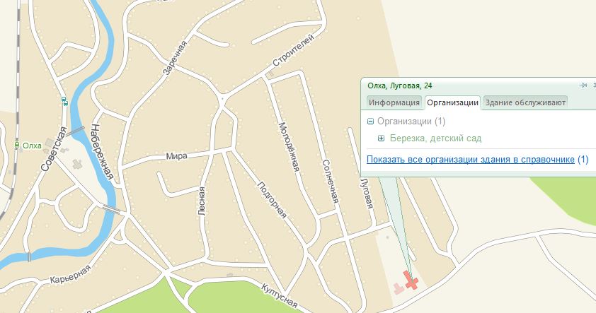Expand the Березка, детский сад entry
Screen dimensions: 596x313
pyautogui.click(x=382, y=138)
